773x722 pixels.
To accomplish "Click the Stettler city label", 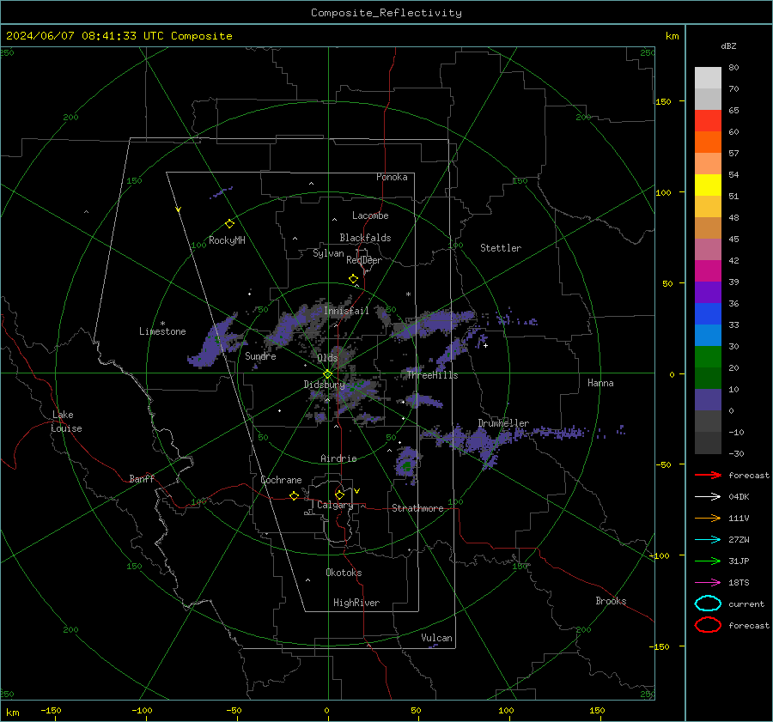I will click(501, 248).
